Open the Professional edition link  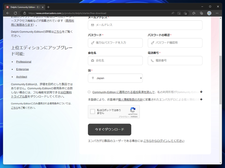pos(24,62)
